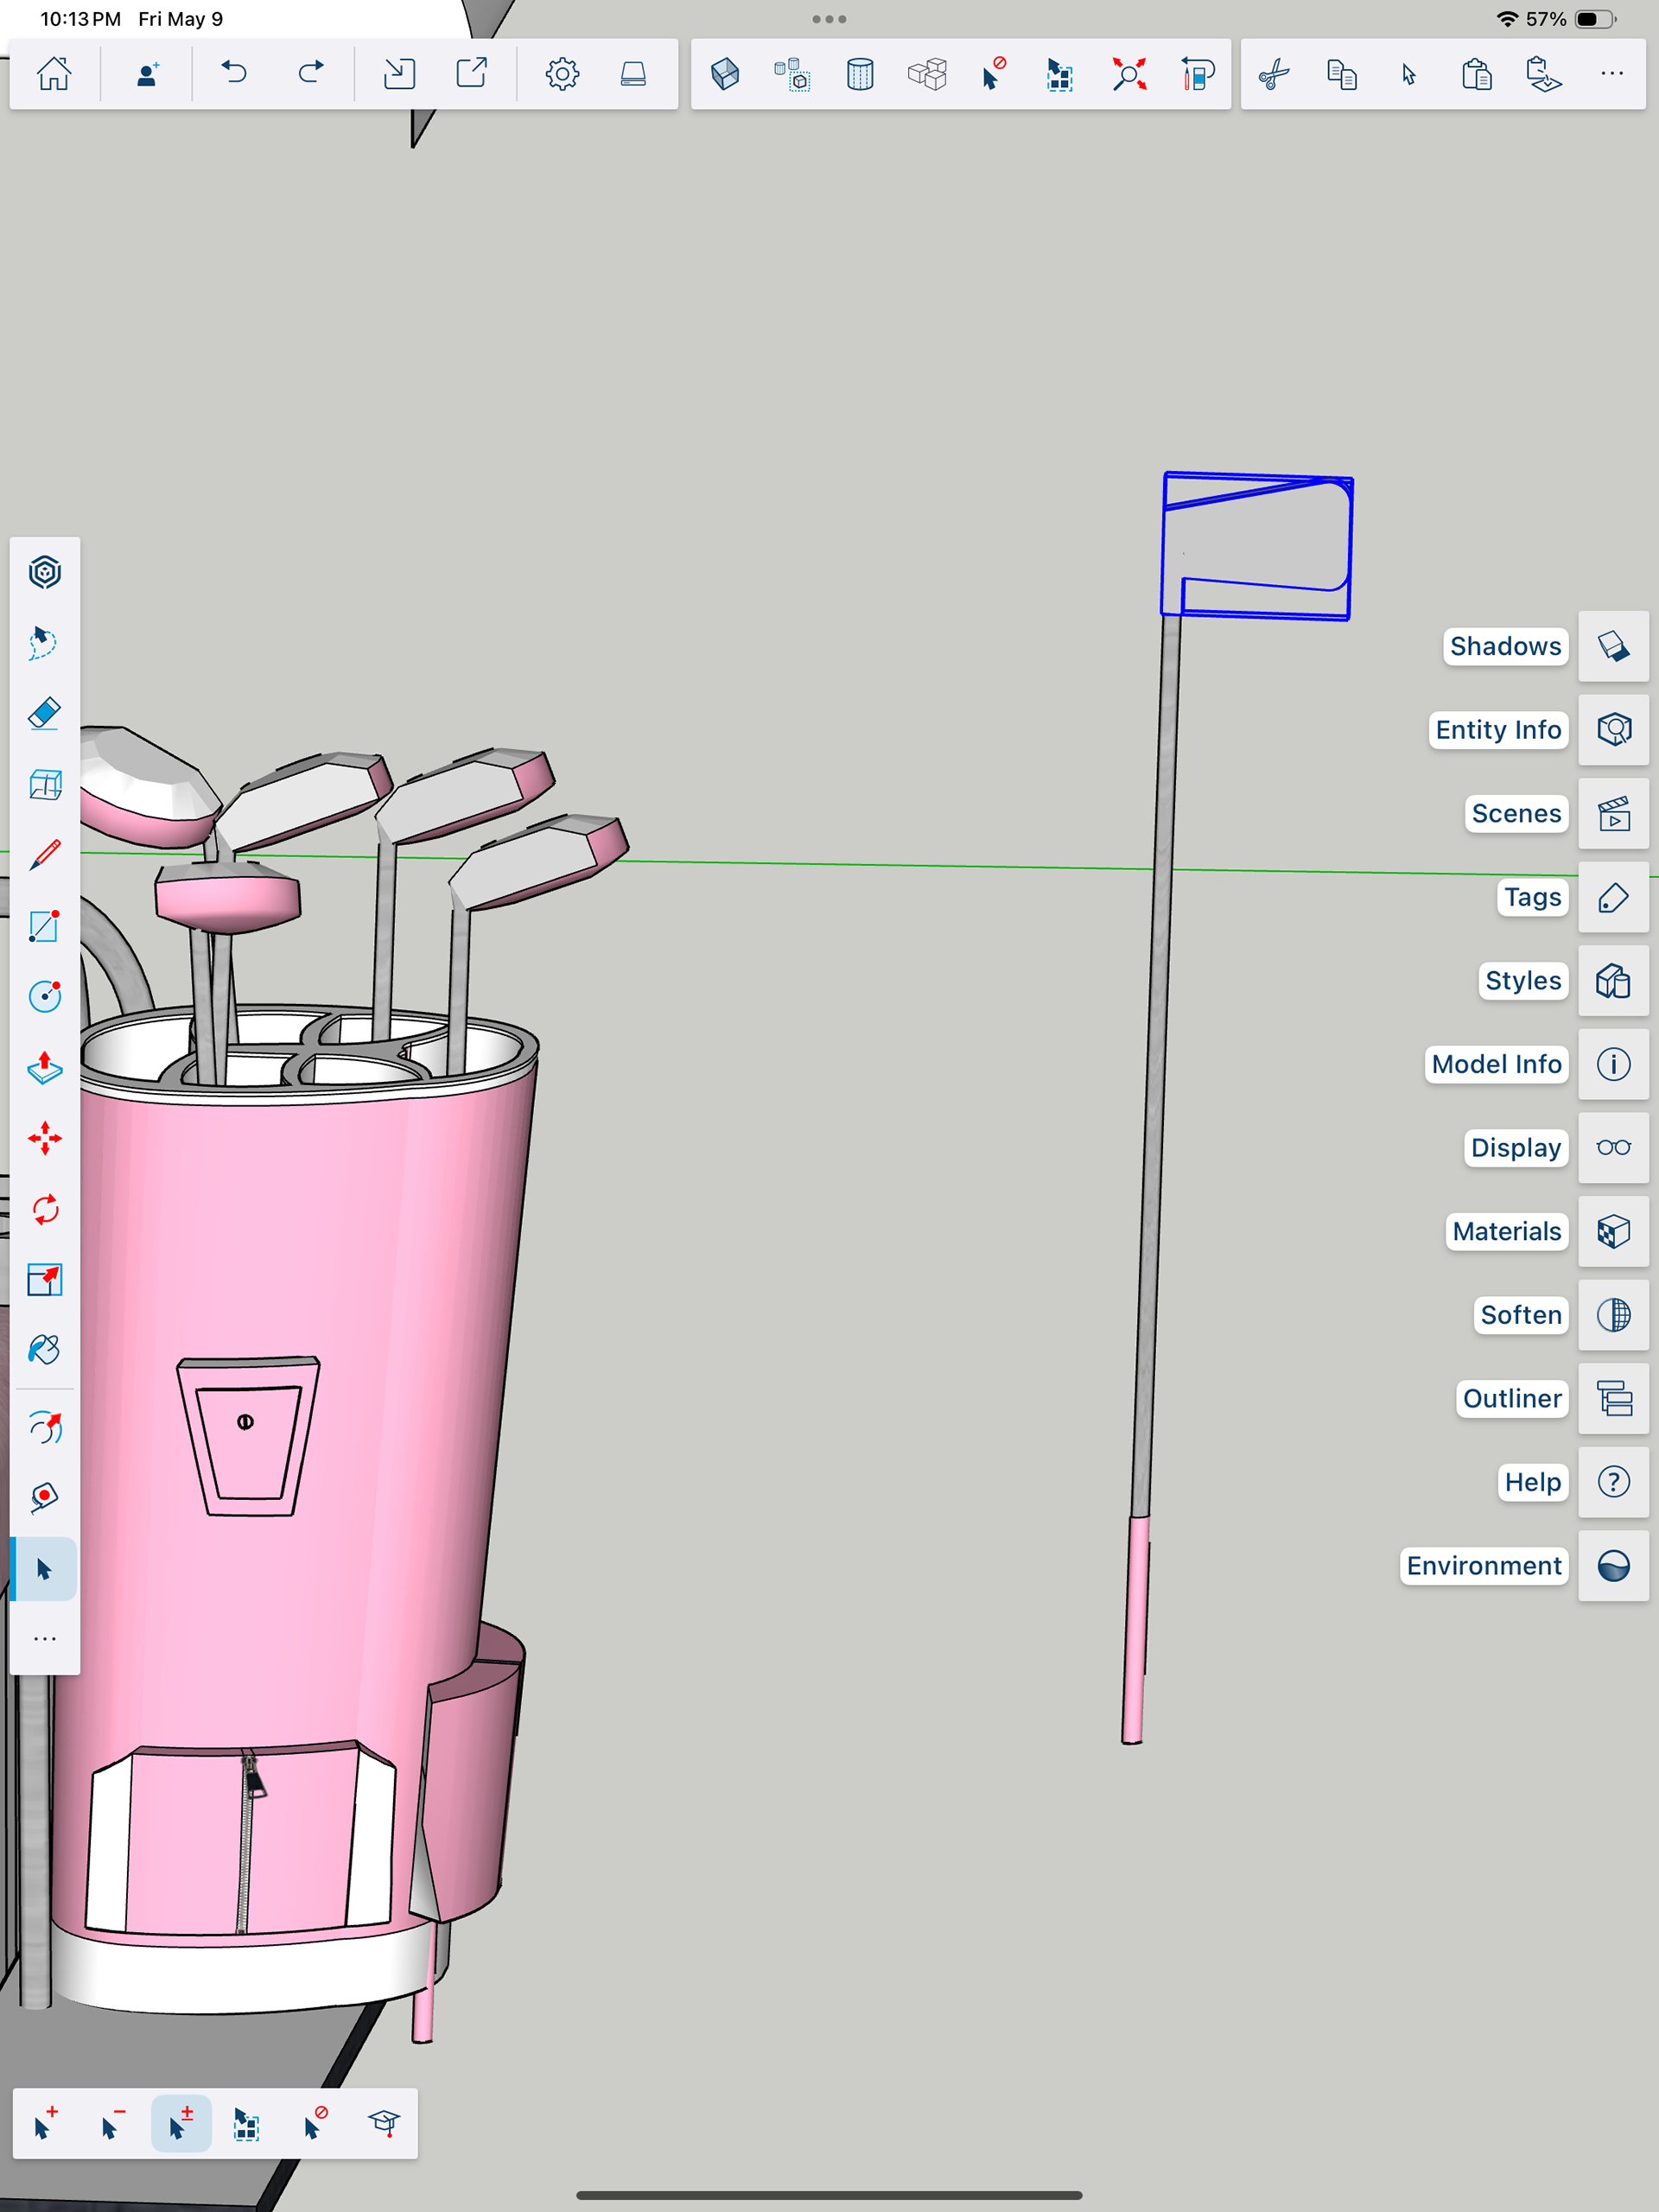Click the Undo button
The width and height of the screenshot is (1659, 2212).
(x=234, y=74)
